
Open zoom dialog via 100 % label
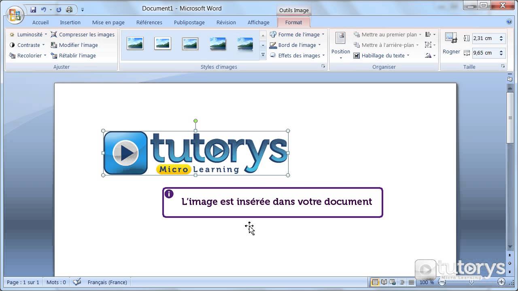(x=427, y=283)
